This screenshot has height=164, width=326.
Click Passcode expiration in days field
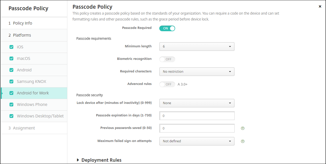pyautogui.click(x=197, y=116)
